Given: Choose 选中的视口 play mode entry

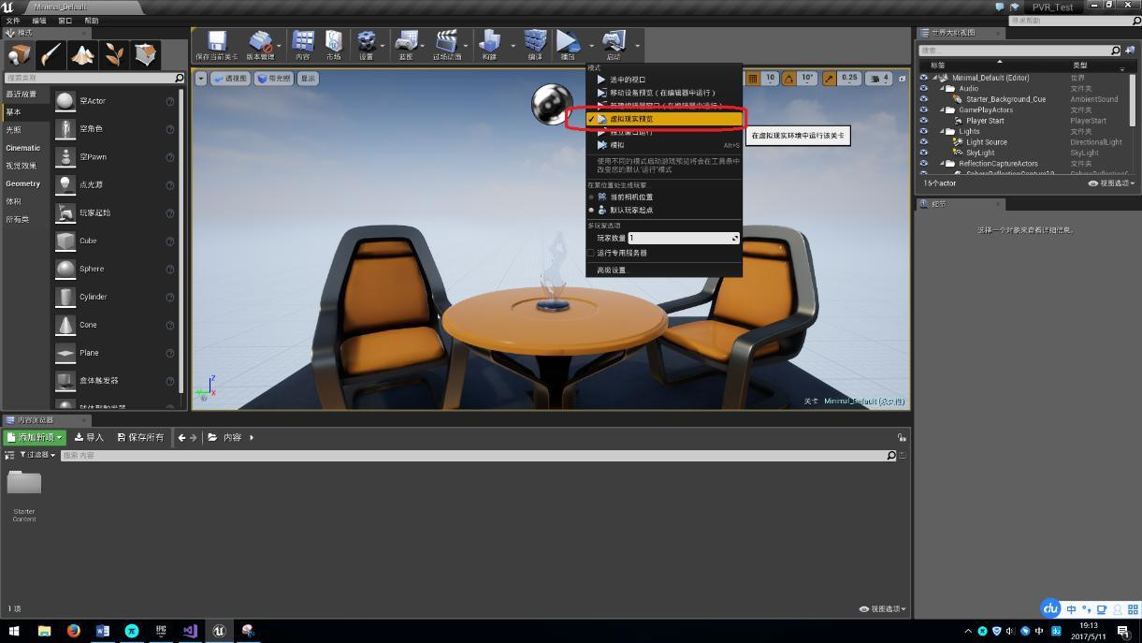Looking at the screenshot, I should (664, 80).
